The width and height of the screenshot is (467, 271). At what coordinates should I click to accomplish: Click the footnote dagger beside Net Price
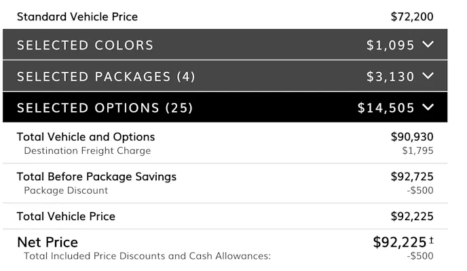pyautogui.click(x=431, y=241)
